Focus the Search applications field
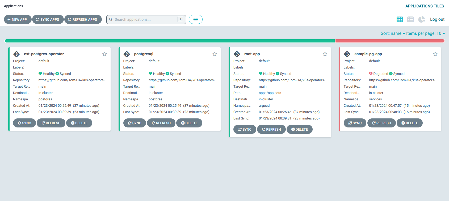 pos(146,19)
